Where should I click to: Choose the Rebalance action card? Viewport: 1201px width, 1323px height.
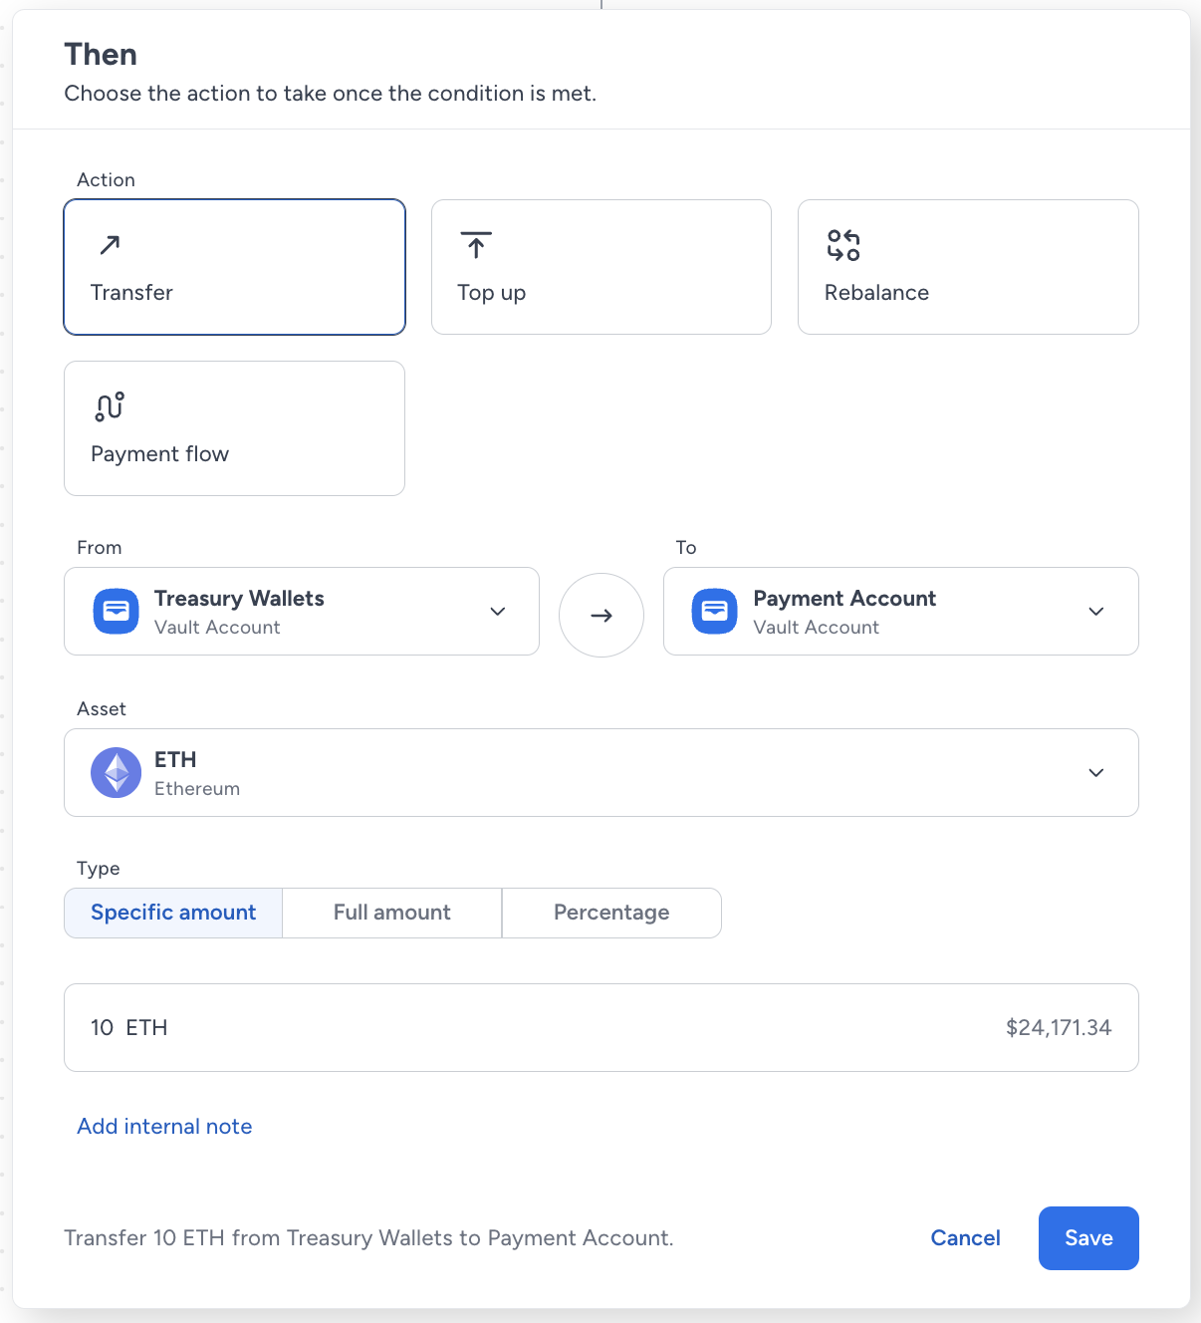pos(968,267)
